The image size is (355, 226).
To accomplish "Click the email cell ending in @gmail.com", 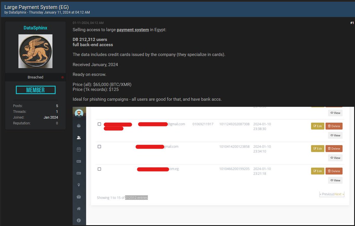I will [x=162, y=124].
